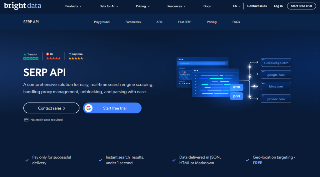This screenshot has height=177, width=320.
Task: Click the Capterra rating badge
Action: pos(76,56)
